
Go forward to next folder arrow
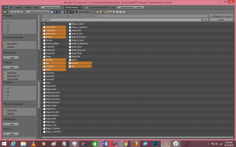(15, 12)
